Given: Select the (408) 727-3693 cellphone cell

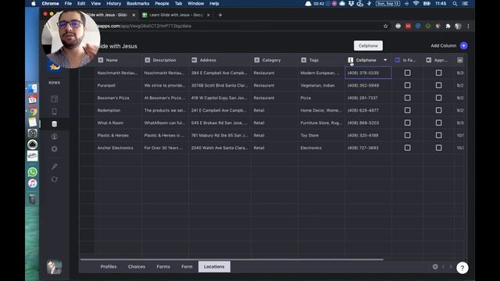Looking at the screenshot, I should pyautogui.click(x=368, y=148).
